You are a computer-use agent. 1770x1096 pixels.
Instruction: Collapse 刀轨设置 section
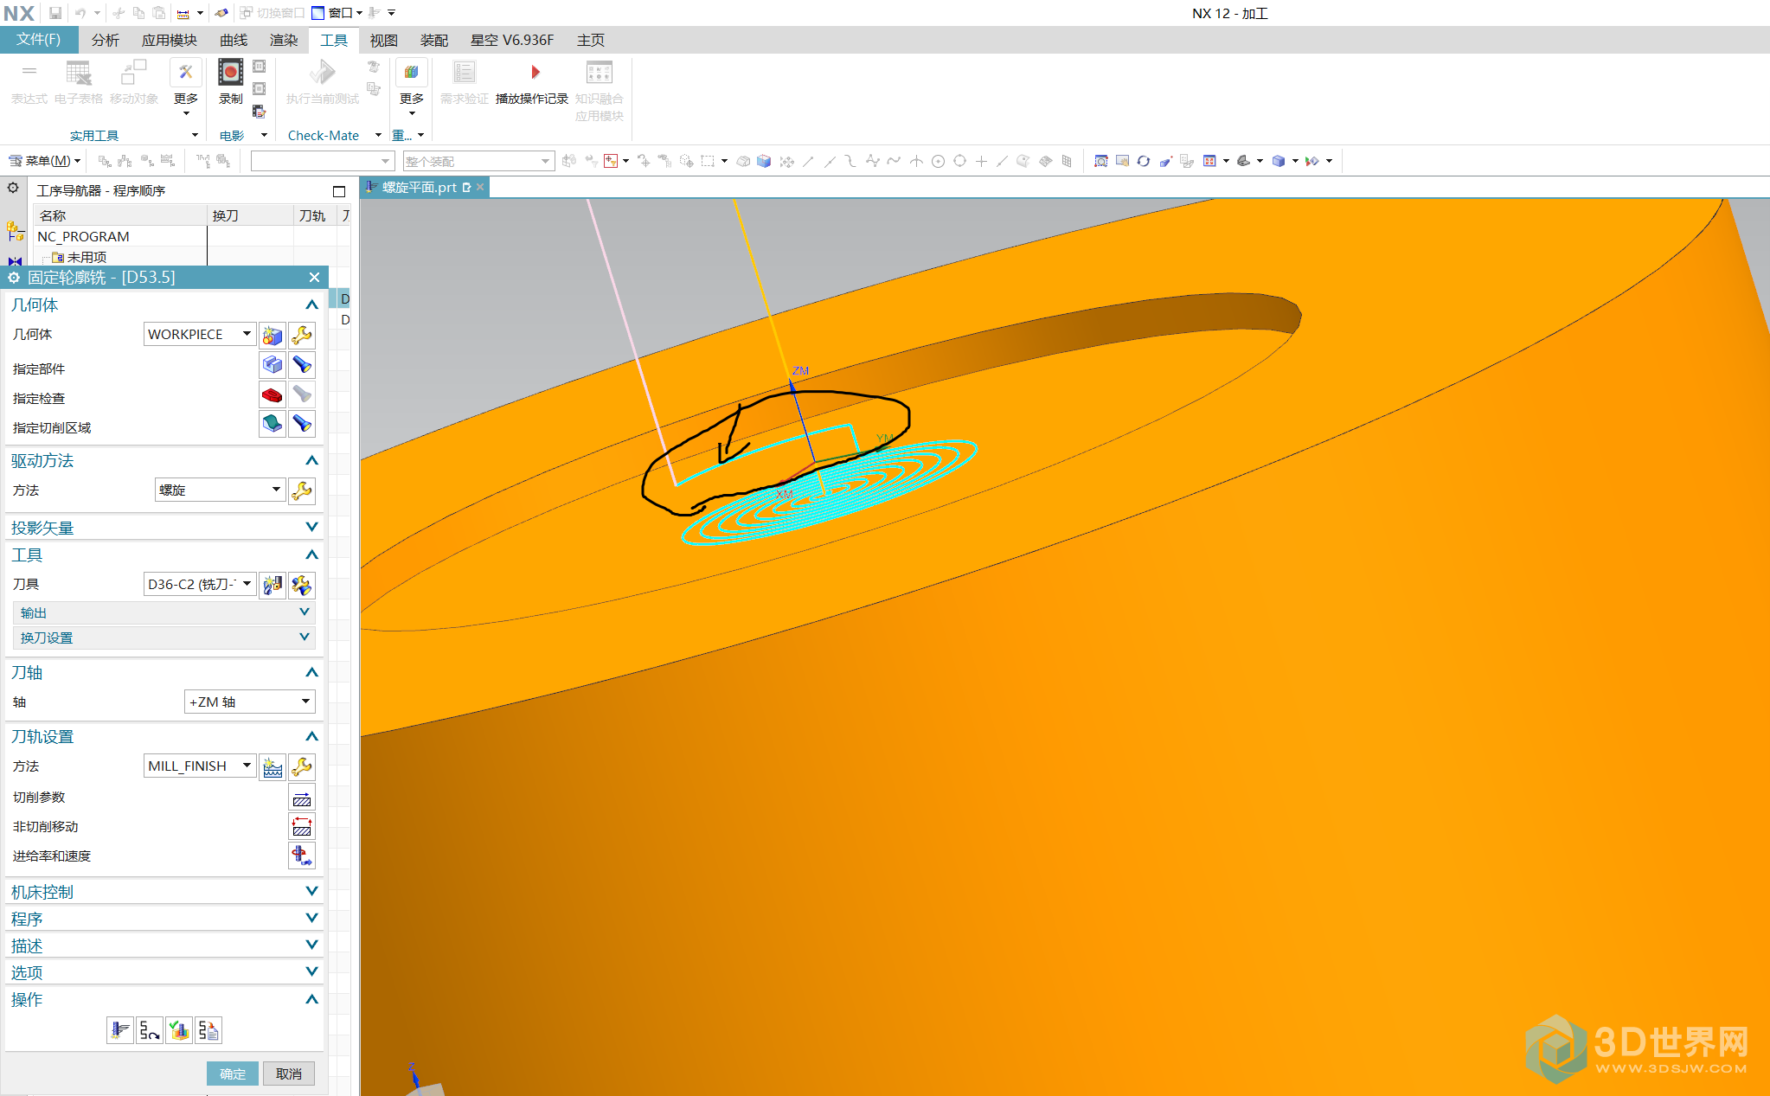click(164, 737)
